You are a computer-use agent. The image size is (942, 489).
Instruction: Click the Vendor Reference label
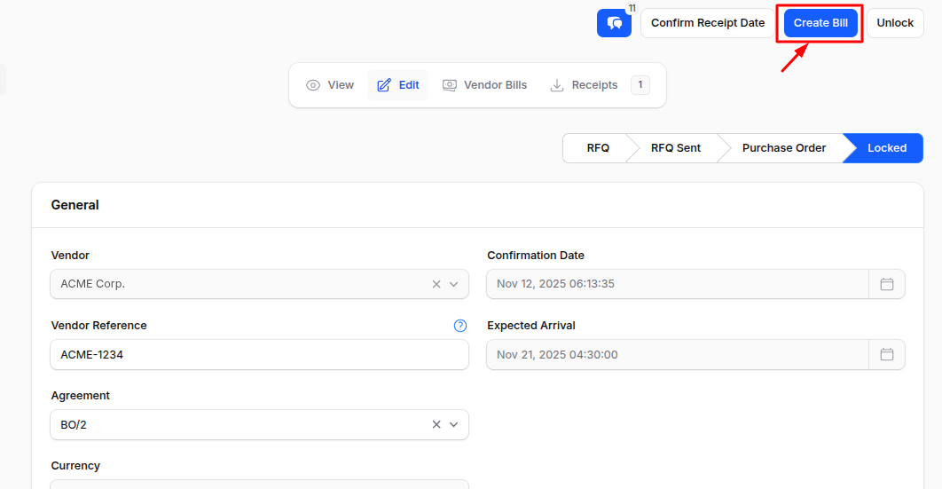pos(99,326)
